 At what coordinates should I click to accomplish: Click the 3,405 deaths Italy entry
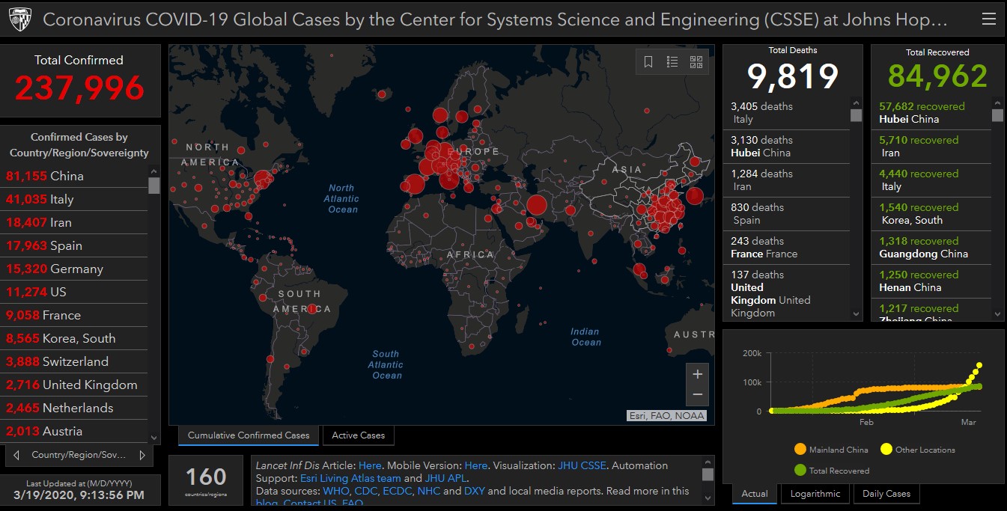[787, 113]
